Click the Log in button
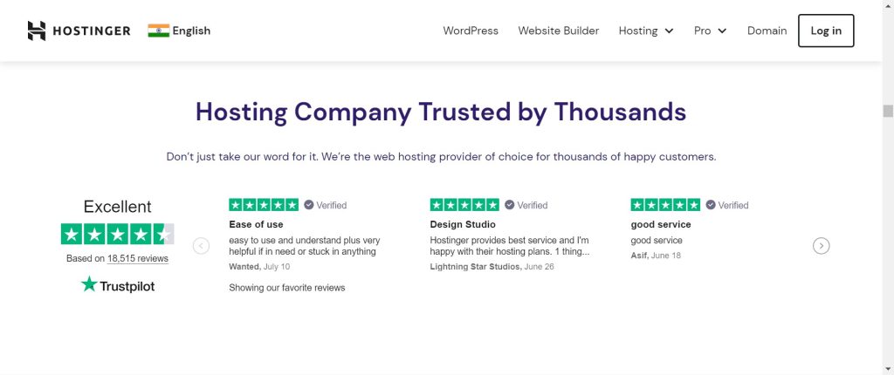This screenshot has height=375, width=894. pyautogui.click(x=826, y=31)
